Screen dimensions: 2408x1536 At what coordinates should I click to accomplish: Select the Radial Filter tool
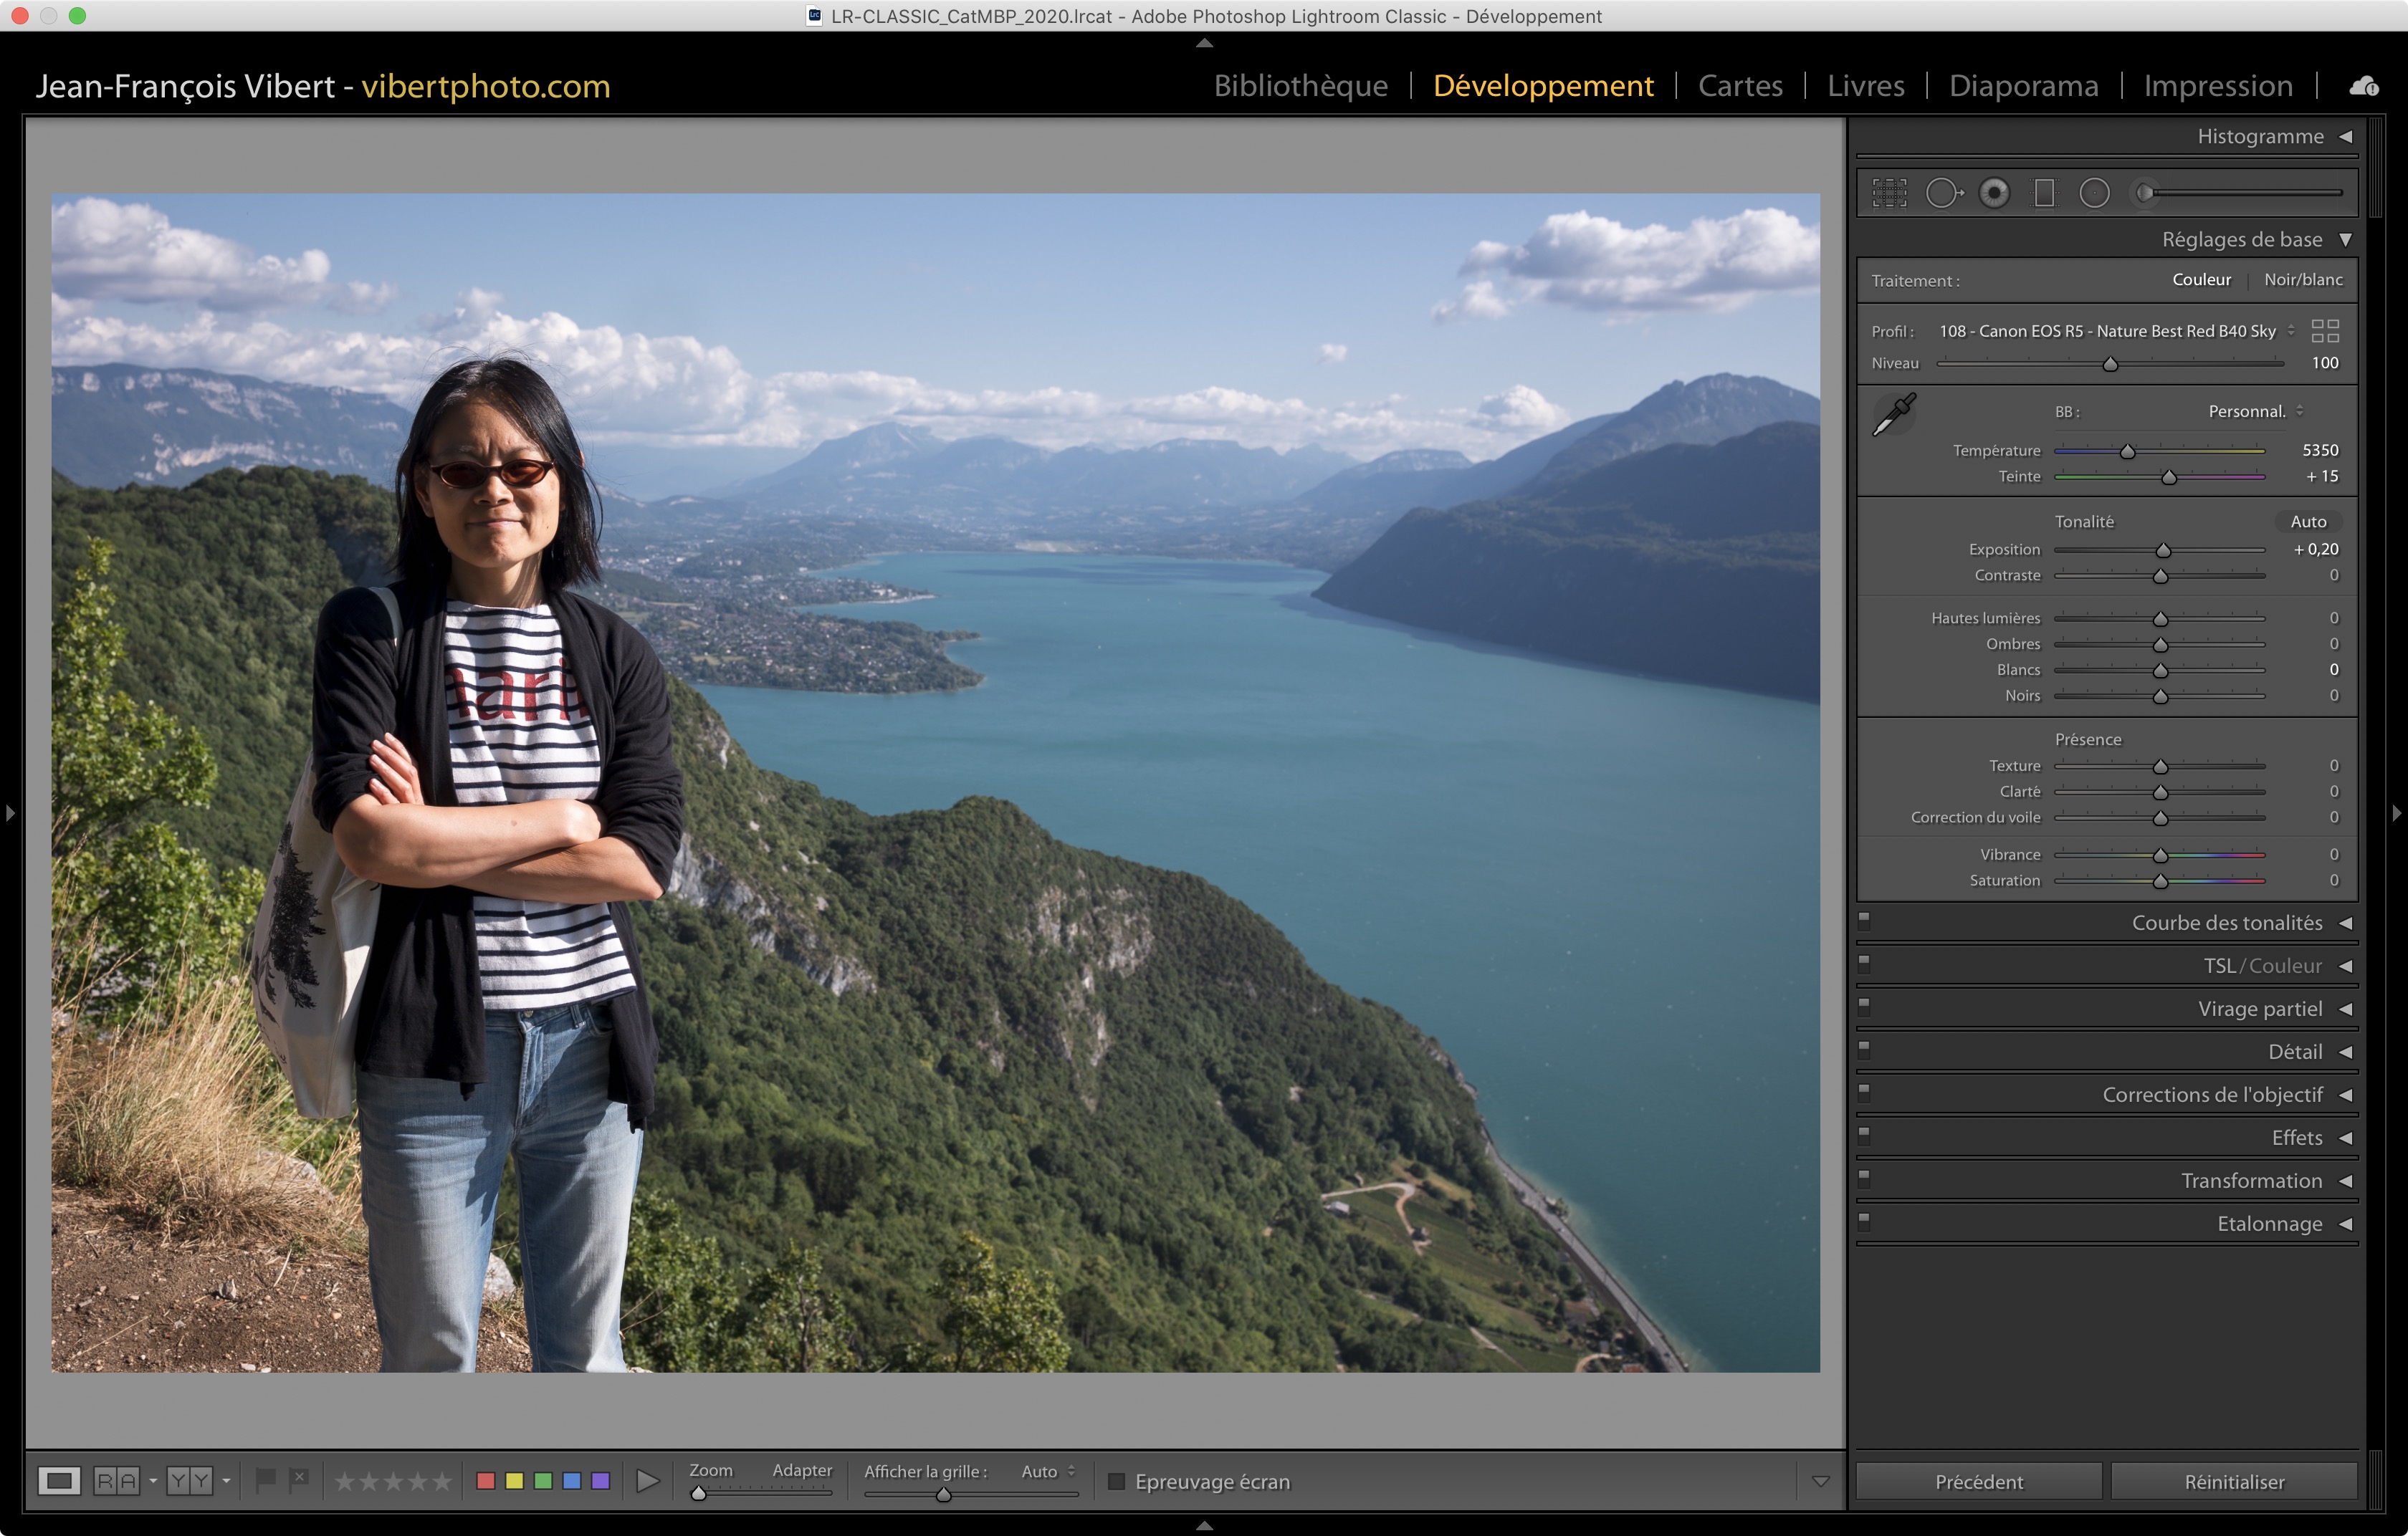click(2094, 193)
